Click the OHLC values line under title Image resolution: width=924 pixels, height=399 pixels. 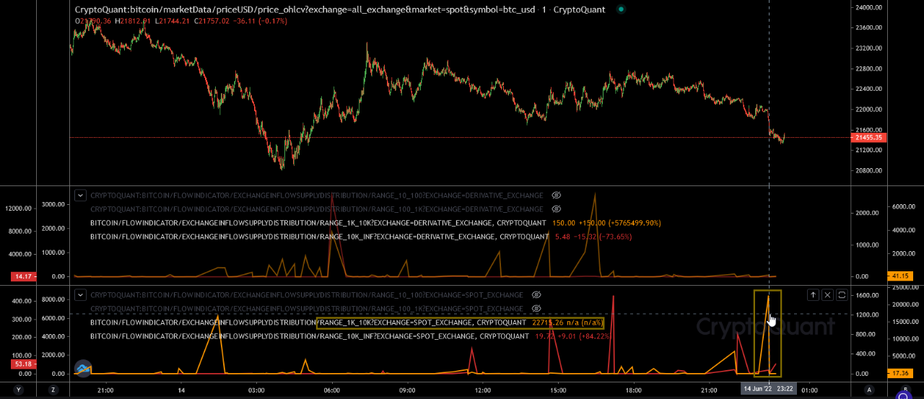(x=181, y=21)
